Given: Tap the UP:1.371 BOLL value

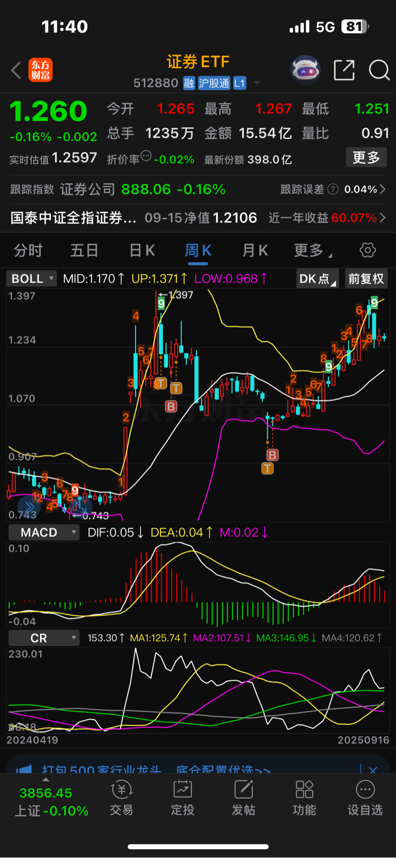Looking at the screenshot, I should tap(159, 279).
